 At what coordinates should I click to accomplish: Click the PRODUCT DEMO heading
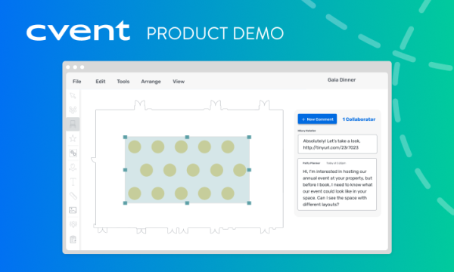(x=215, y=33)
